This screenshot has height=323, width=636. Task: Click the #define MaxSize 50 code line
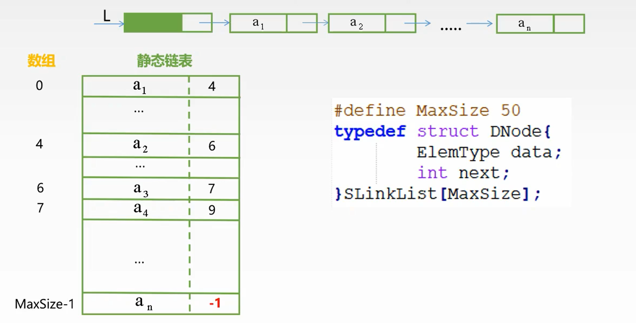pyautogui.click(x=427, y=111)
